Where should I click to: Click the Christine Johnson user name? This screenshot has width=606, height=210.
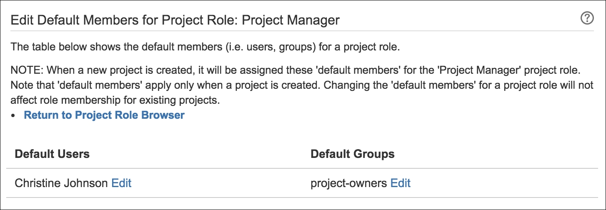(61, 183)
